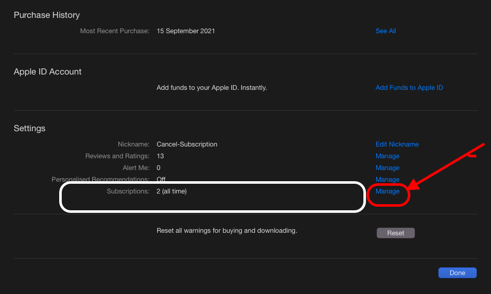The image size is (491, 294).
Task: Click the blue Done button
Action: [457, 273]
